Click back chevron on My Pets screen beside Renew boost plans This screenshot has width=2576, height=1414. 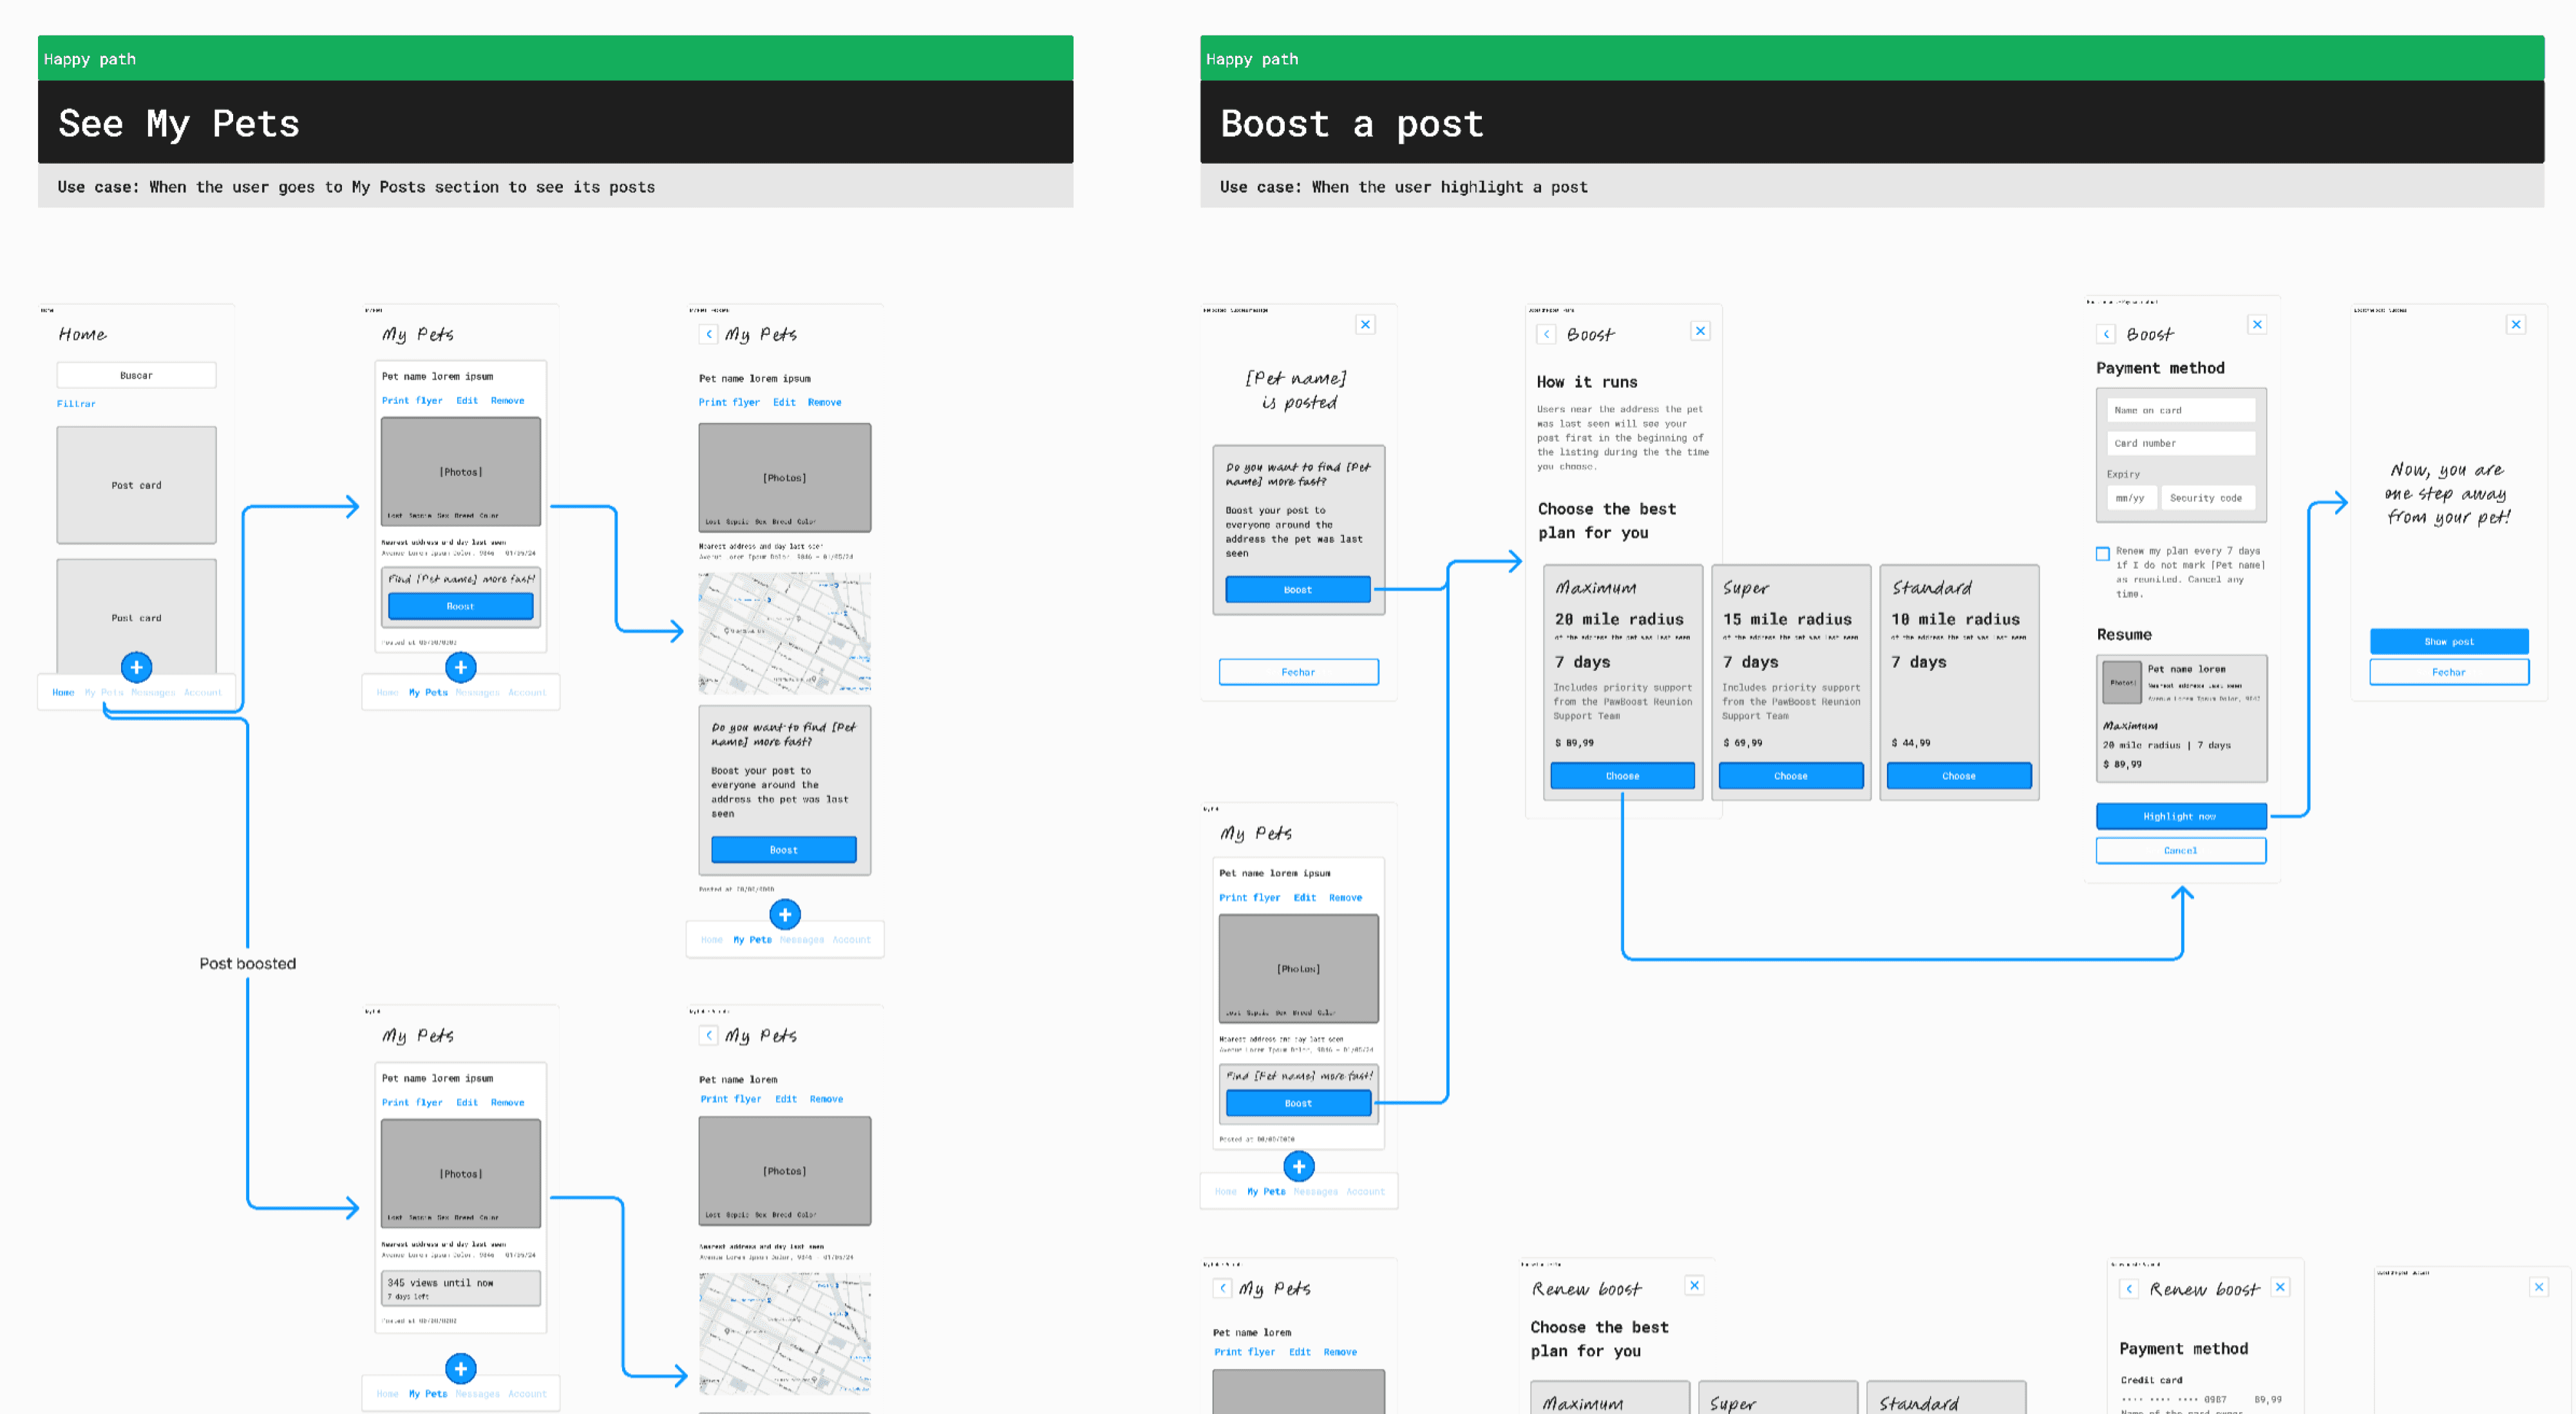coord(1222,1288)
